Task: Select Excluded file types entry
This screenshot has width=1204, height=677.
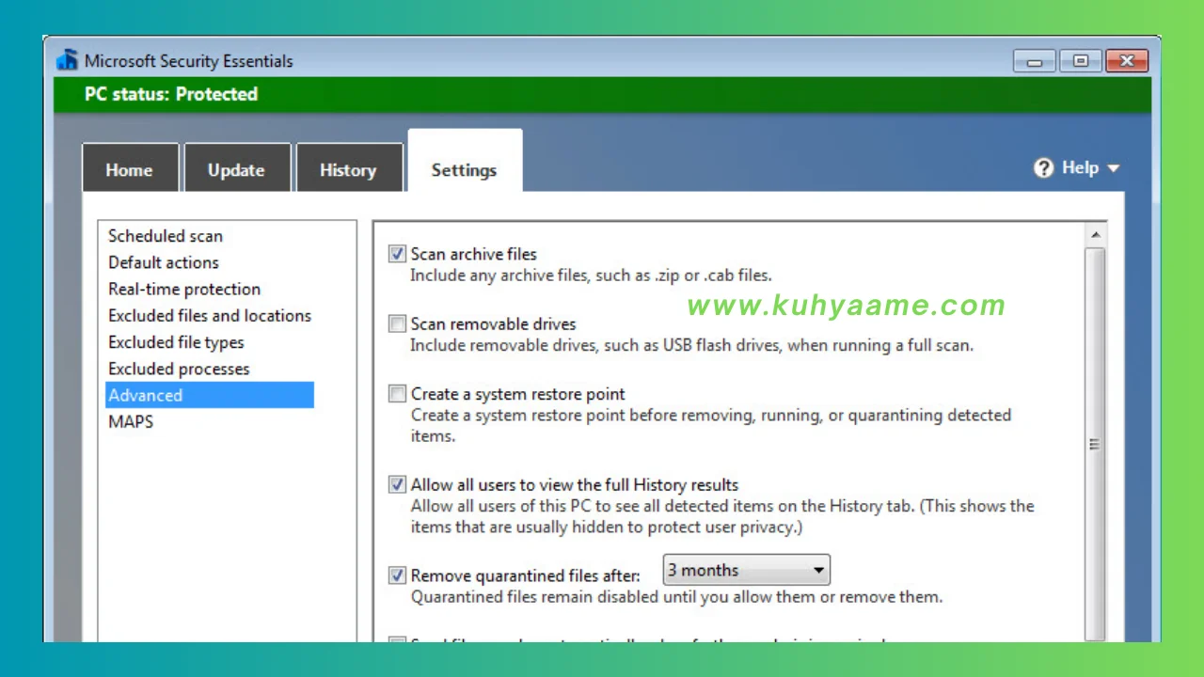Action: [x=176, y=342]
